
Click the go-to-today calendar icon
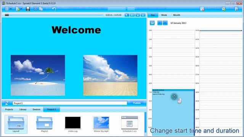(x=152, y=23)
